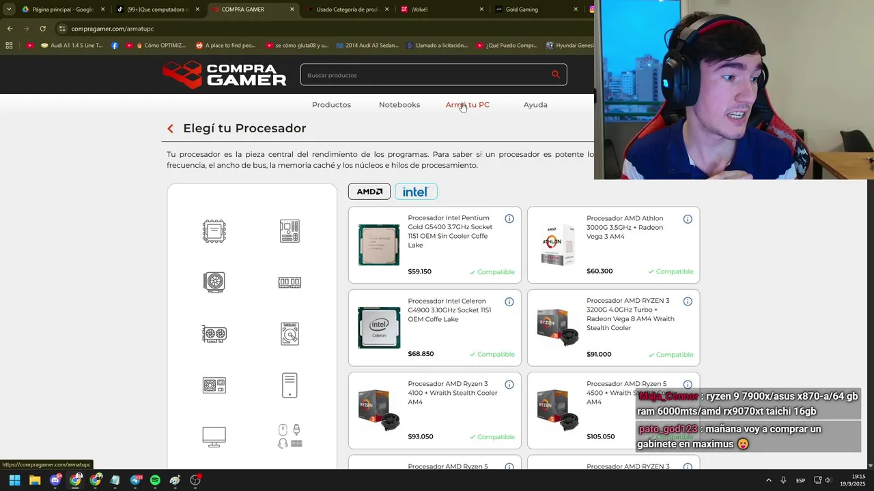Open the Notebooks menu item

coord(399,104)
